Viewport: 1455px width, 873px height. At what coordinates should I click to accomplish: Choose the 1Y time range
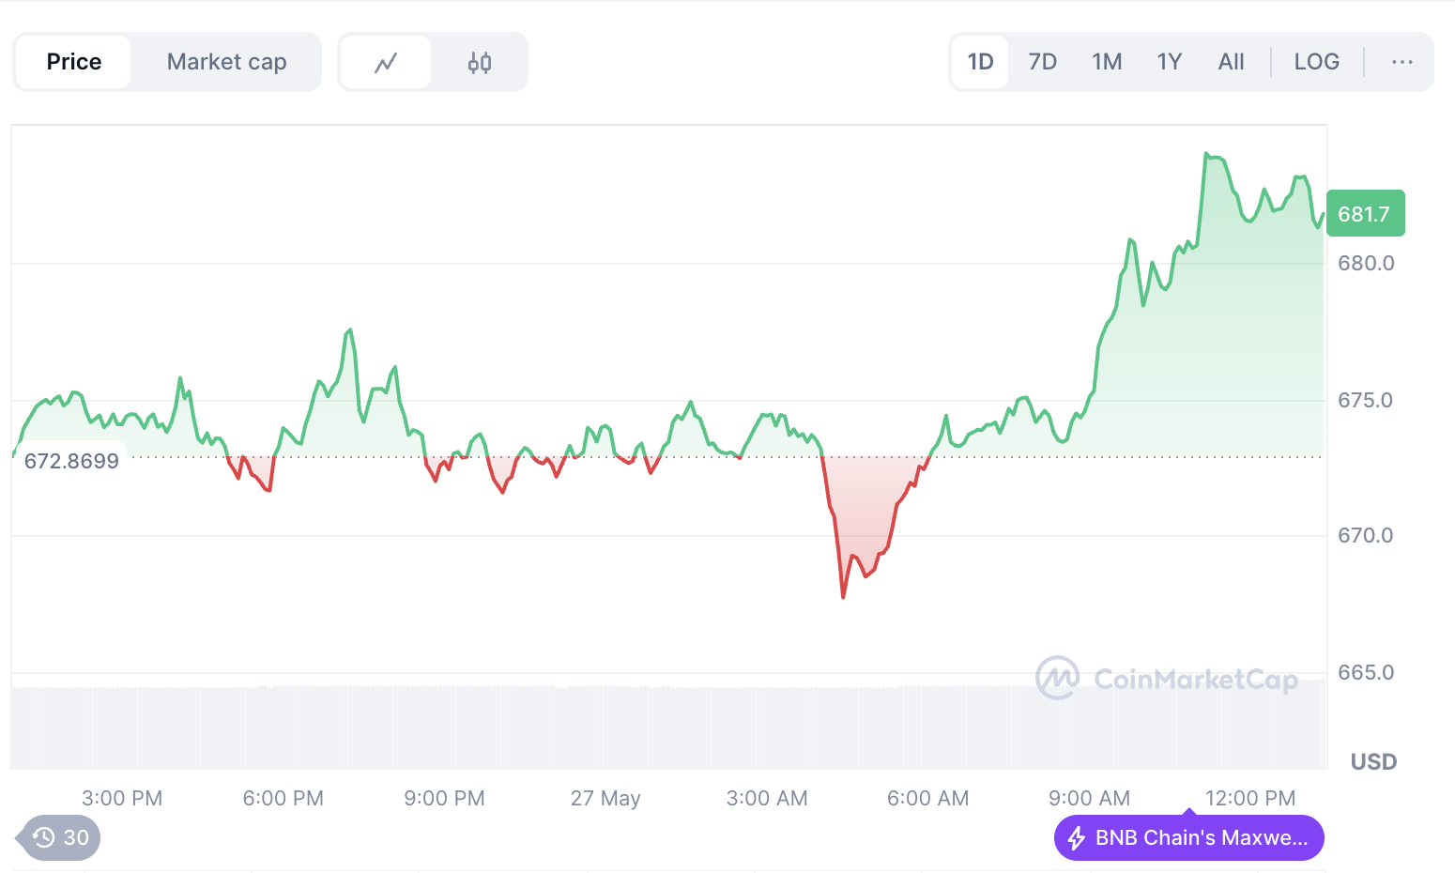point(1169,62)
